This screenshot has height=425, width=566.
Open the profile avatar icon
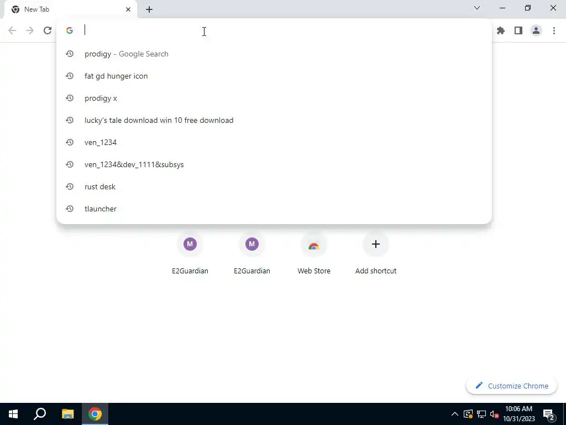point(536,31)
